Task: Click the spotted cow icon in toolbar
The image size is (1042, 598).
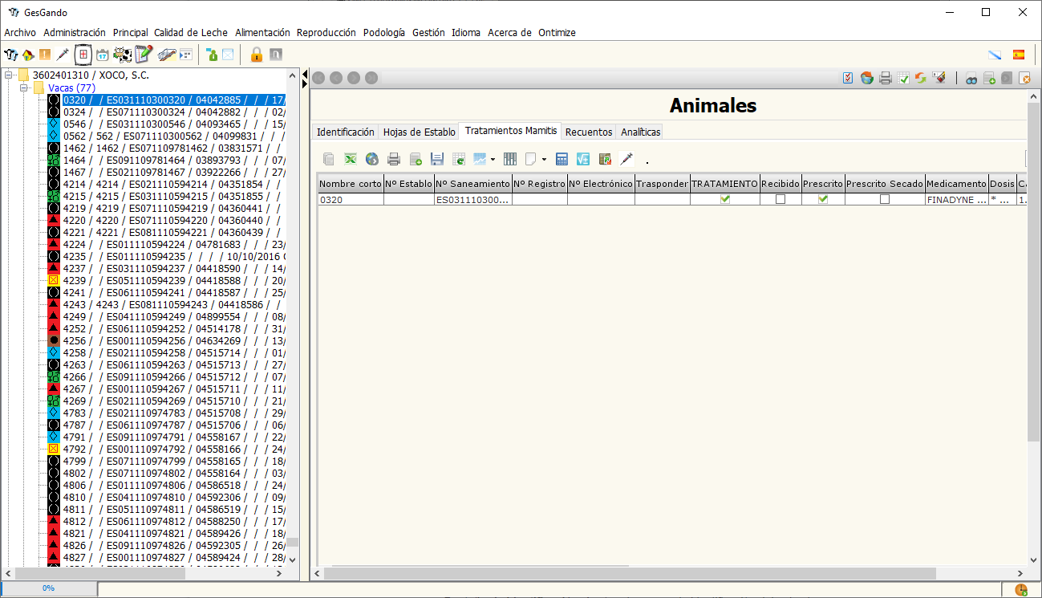Action: coord(123,55)
